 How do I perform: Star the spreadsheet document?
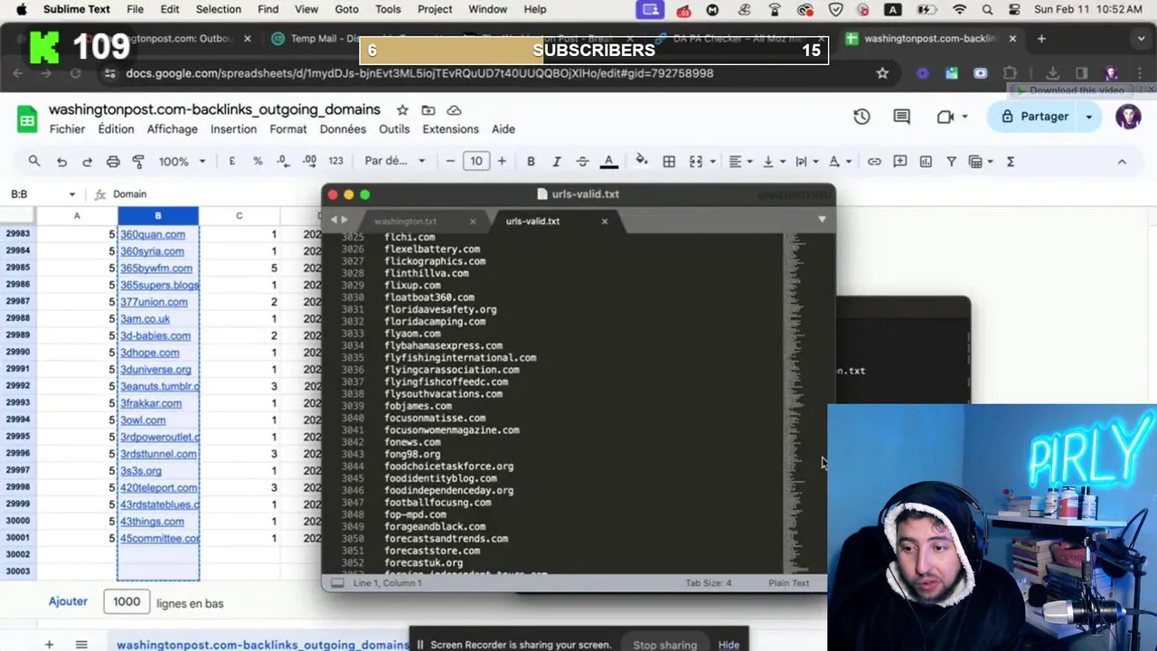(402, 110)
